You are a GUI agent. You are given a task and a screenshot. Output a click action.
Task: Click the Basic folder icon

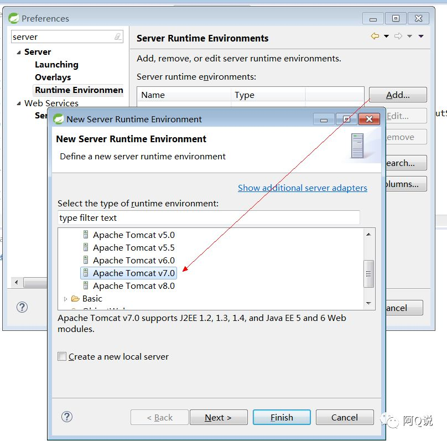[75, 298]
